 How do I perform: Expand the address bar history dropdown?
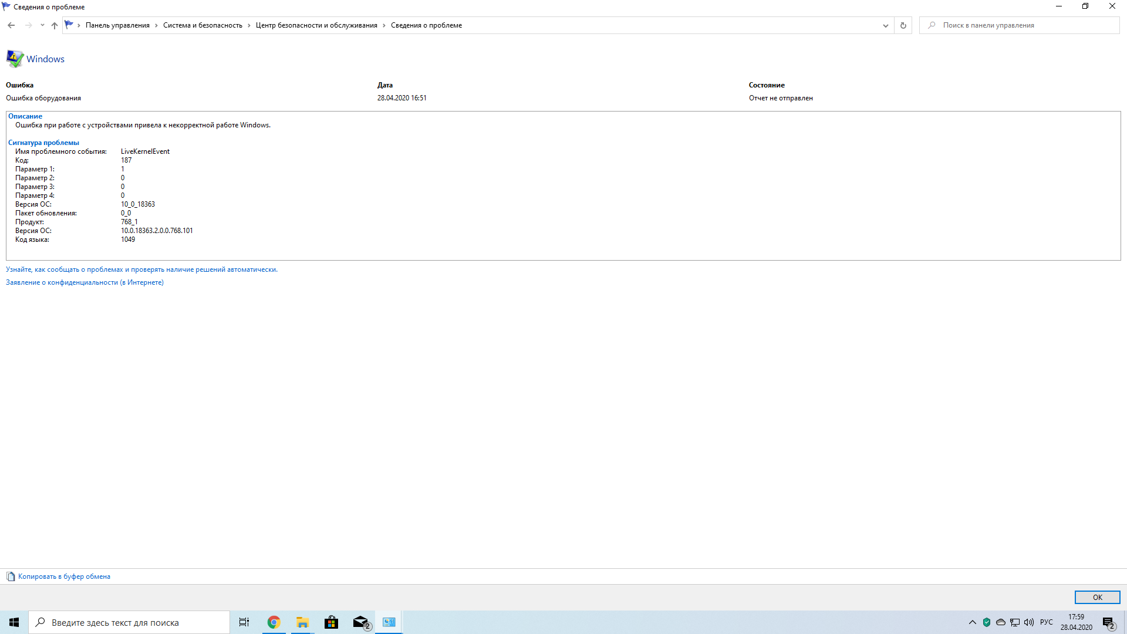pos(886,25)
